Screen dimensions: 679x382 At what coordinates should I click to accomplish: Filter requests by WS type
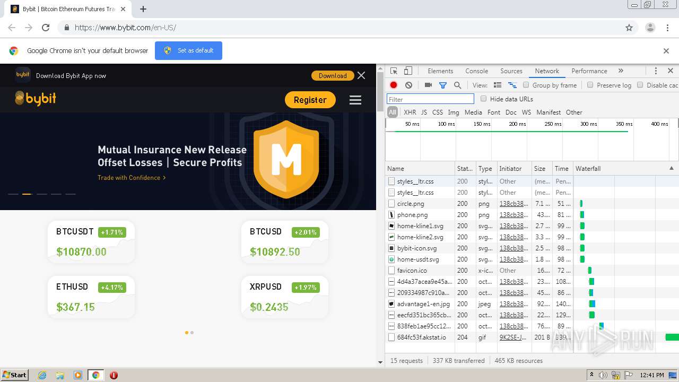(x=526, y=112)
